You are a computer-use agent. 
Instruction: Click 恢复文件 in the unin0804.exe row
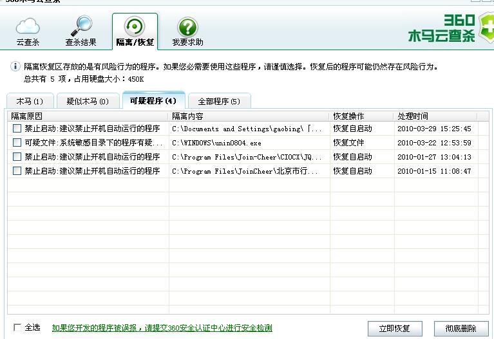[348, 143]
